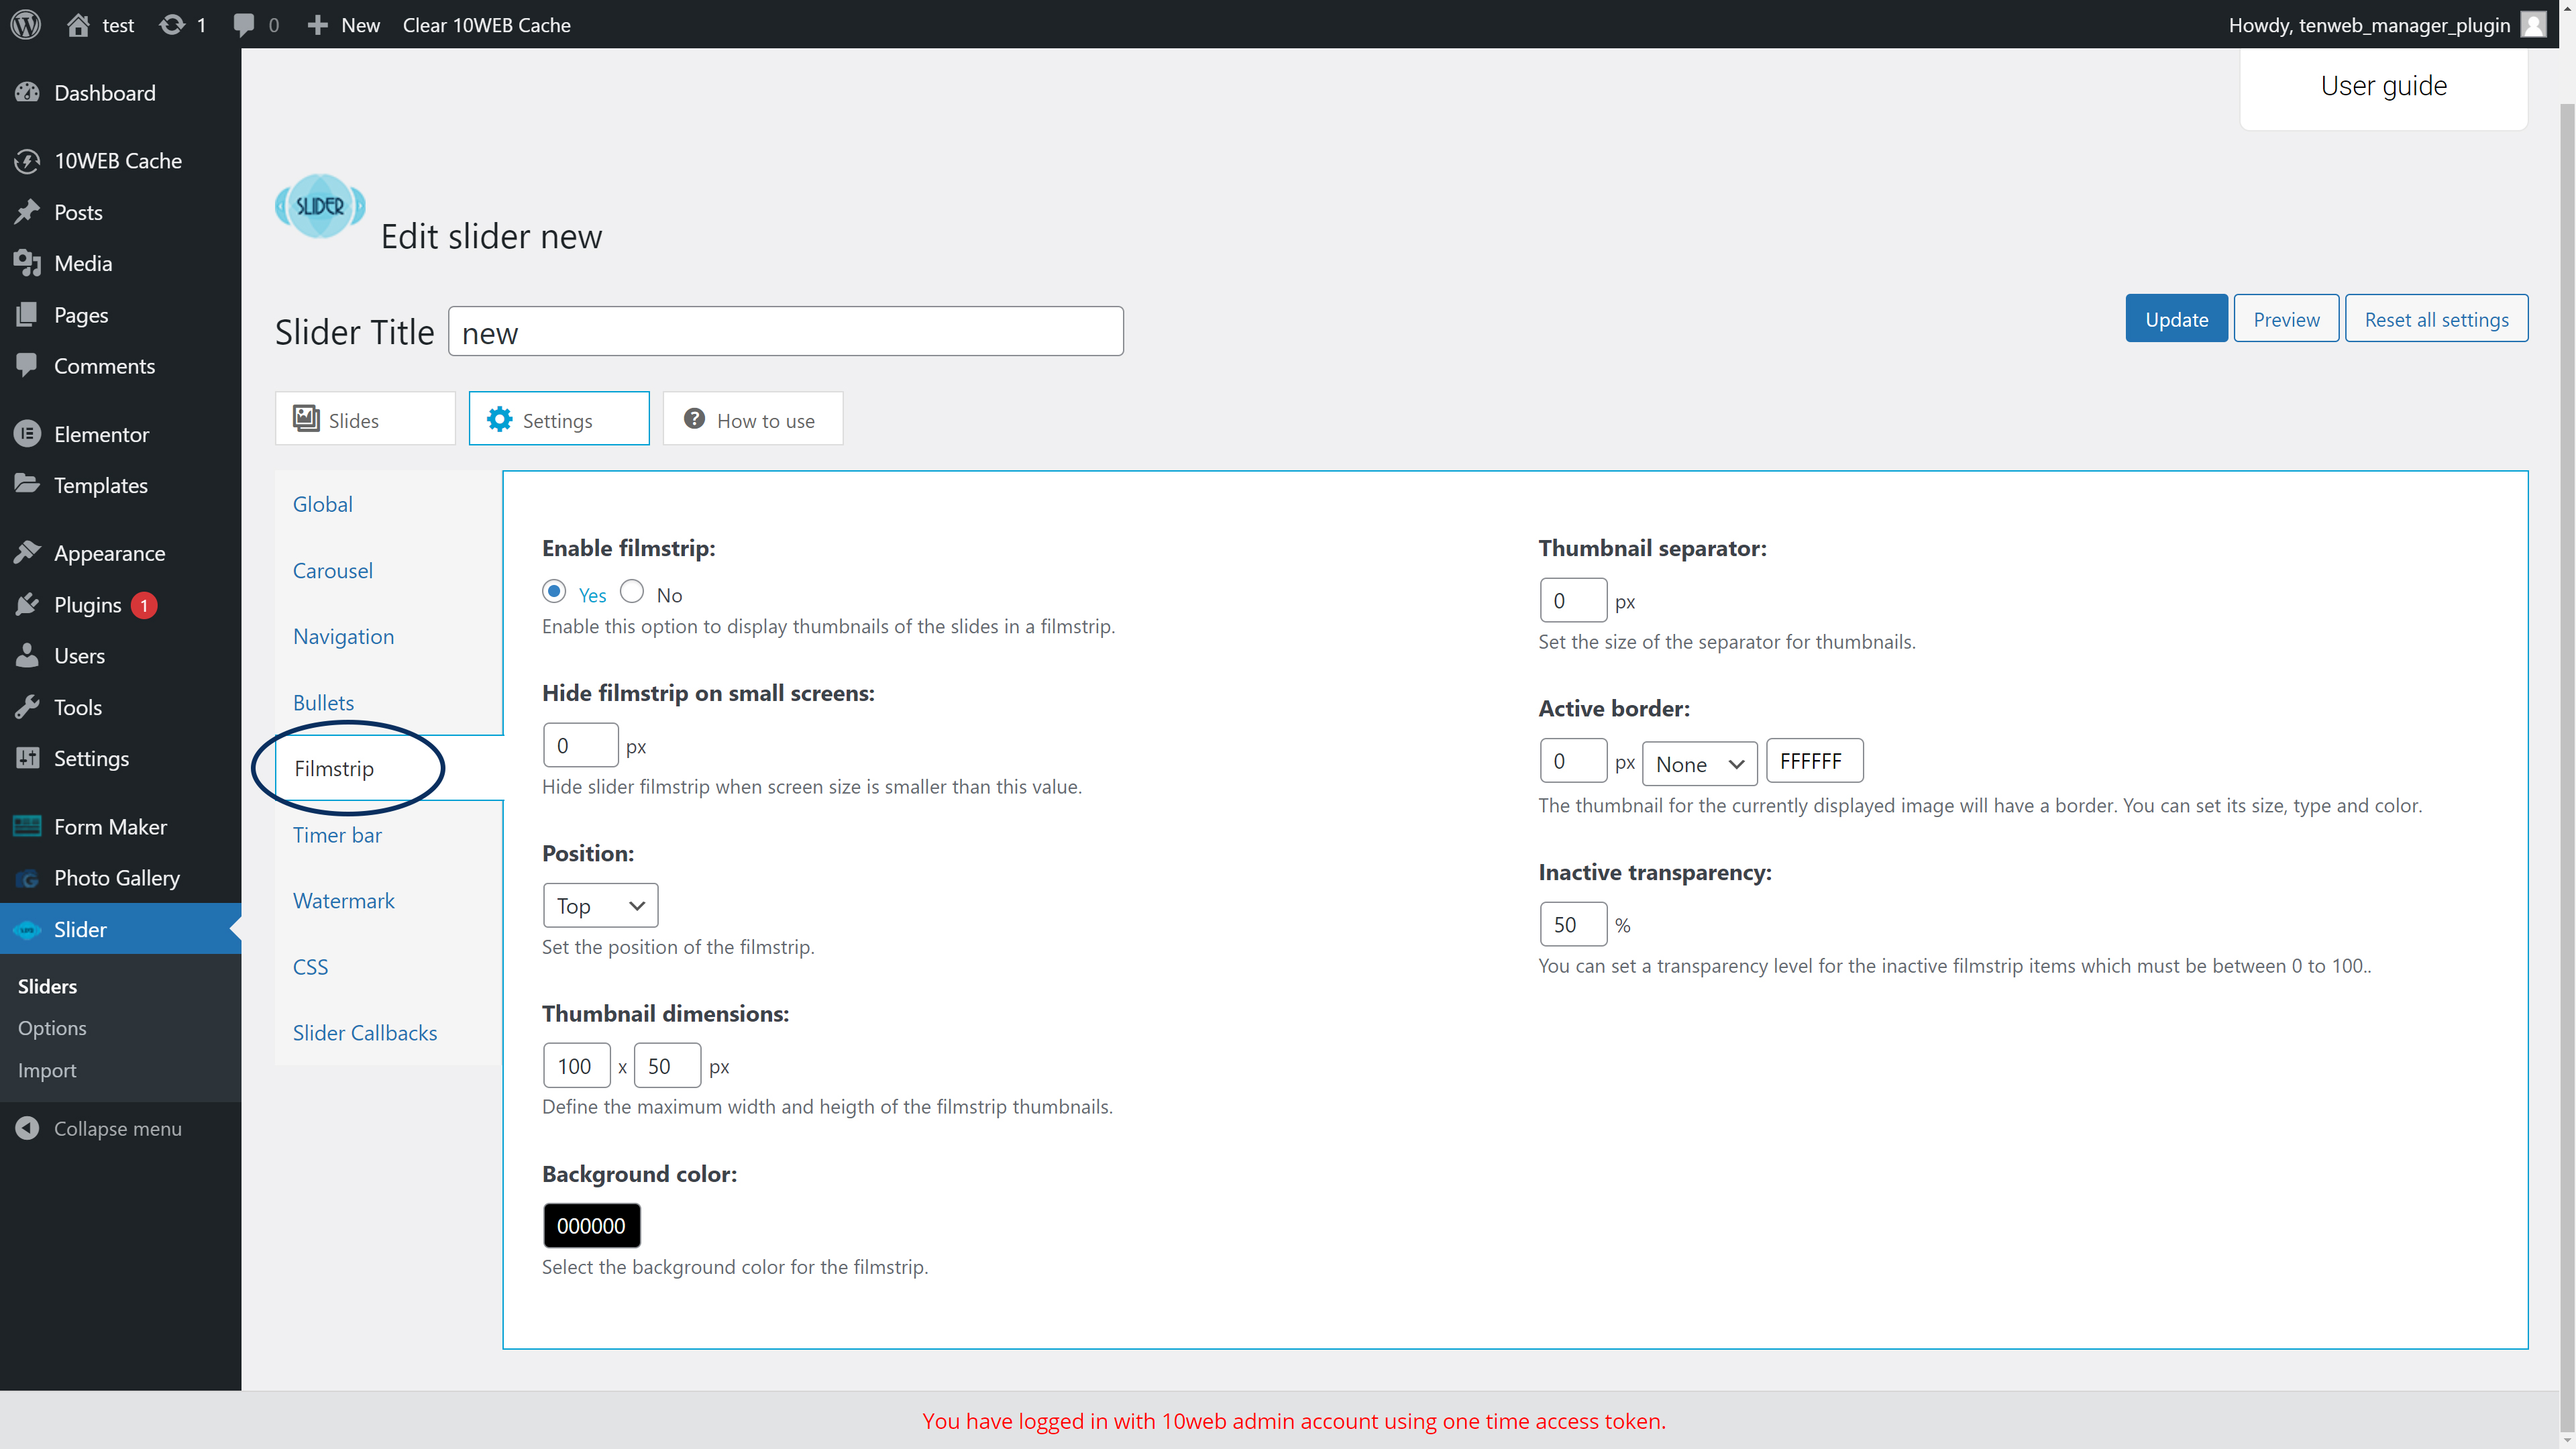Open the Navigation settings section

(344, 636)
